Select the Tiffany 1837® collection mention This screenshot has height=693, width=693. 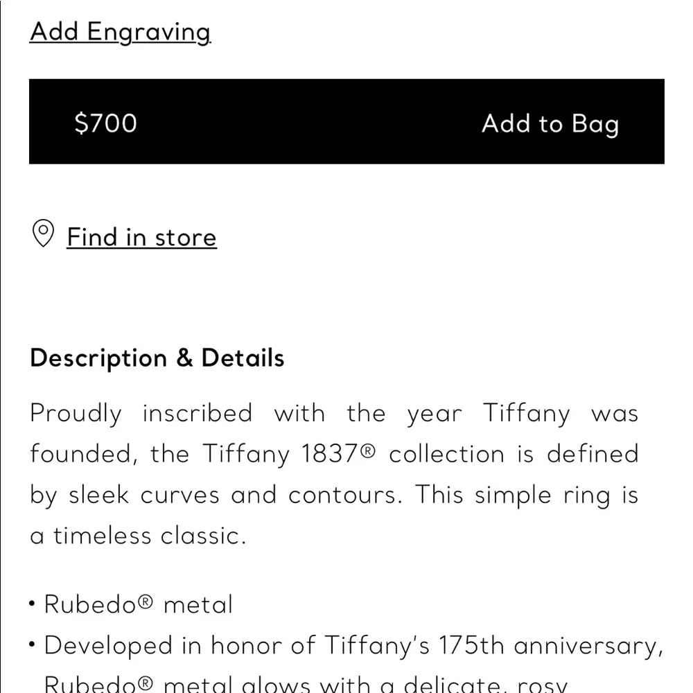[291, 454]
